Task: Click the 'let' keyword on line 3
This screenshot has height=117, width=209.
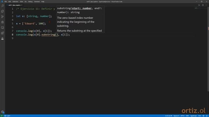Action: pyautogui.click(x=18, y=16)
